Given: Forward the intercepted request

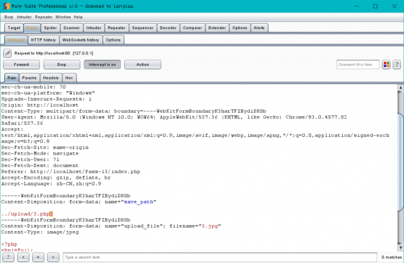Looking at the screenshot, I should pos(21,65).
